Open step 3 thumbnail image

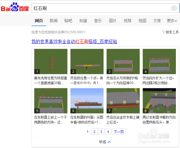click(x=123, y=62)
